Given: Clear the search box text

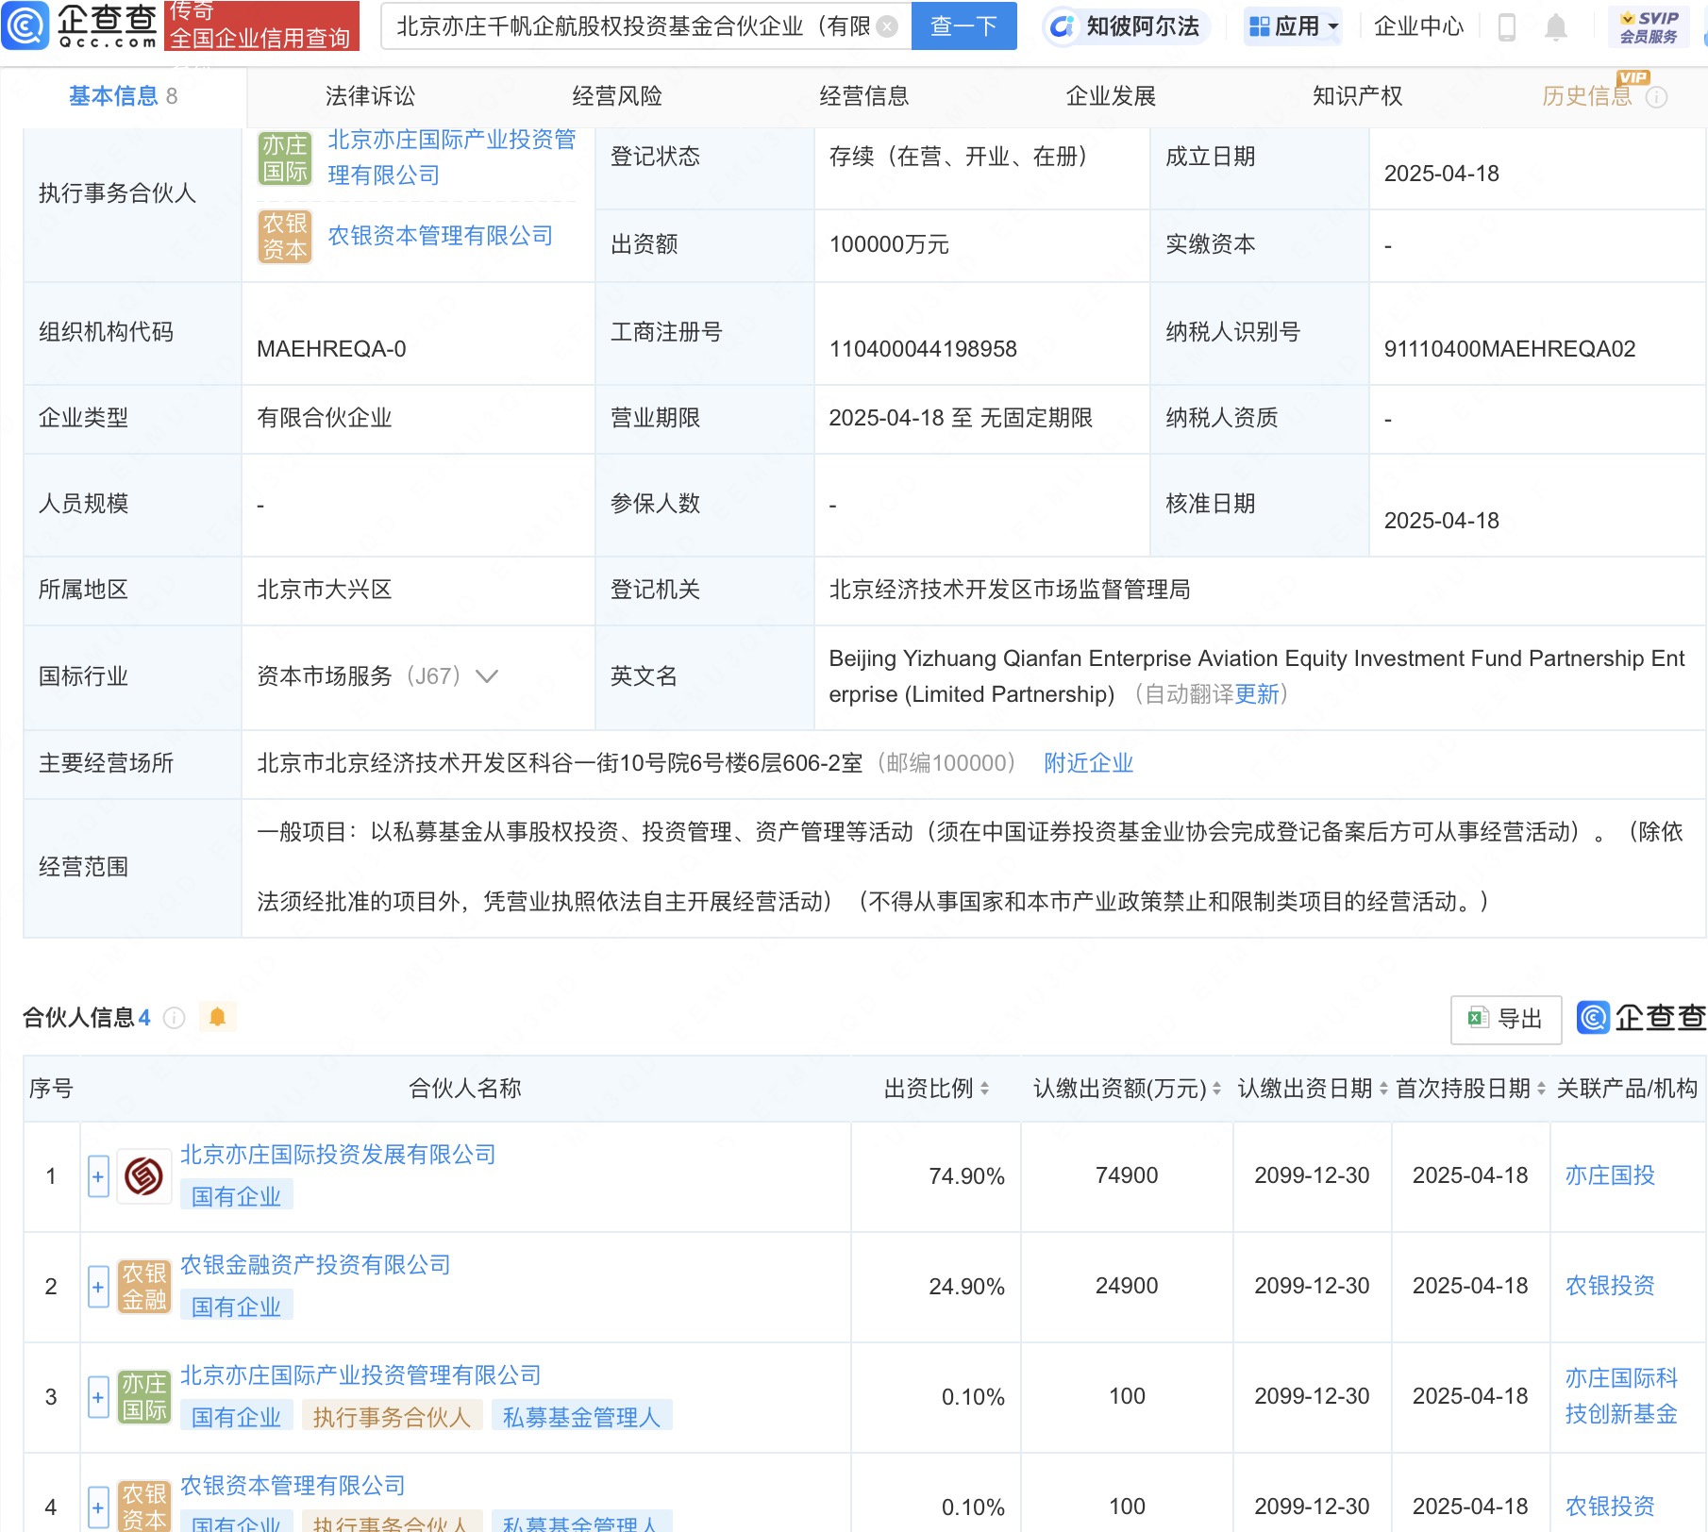Looking at the screenshot, I should point(887,26).
